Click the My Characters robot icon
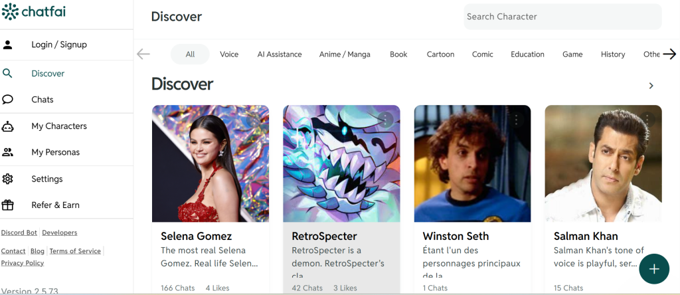The height and width of the screenshot is (295, 680). pyautogui.click(x=8, y=126)
